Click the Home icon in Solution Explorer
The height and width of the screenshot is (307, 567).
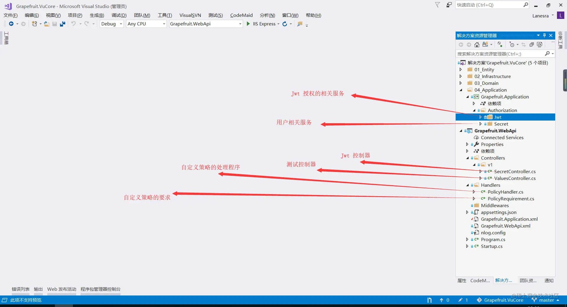click(x=477, y=45)
